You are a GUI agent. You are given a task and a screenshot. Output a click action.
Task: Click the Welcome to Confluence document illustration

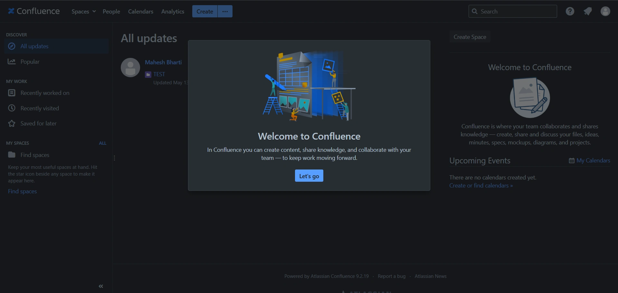[530, 98]
